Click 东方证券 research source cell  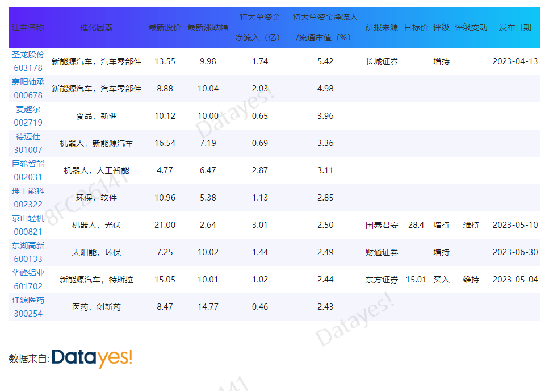point(382,280)
